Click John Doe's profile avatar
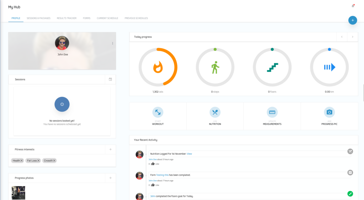Image resolution: width=364 pixels, height=200 pixels. pos(62,43)
